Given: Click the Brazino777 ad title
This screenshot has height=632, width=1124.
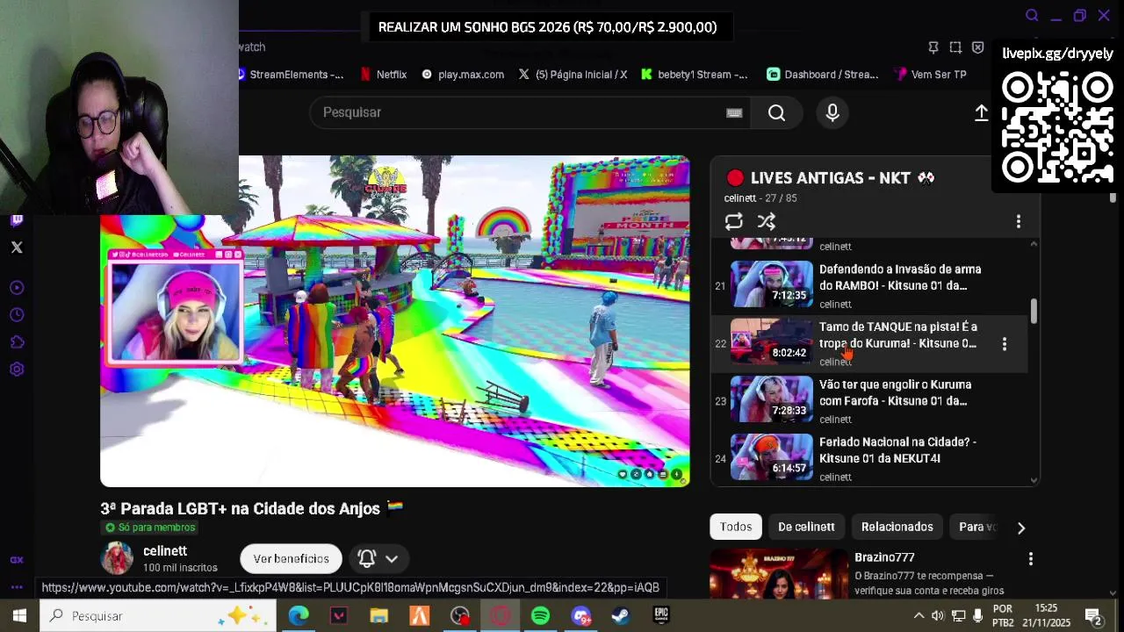Looking at the screenshot, I should 884,557.
